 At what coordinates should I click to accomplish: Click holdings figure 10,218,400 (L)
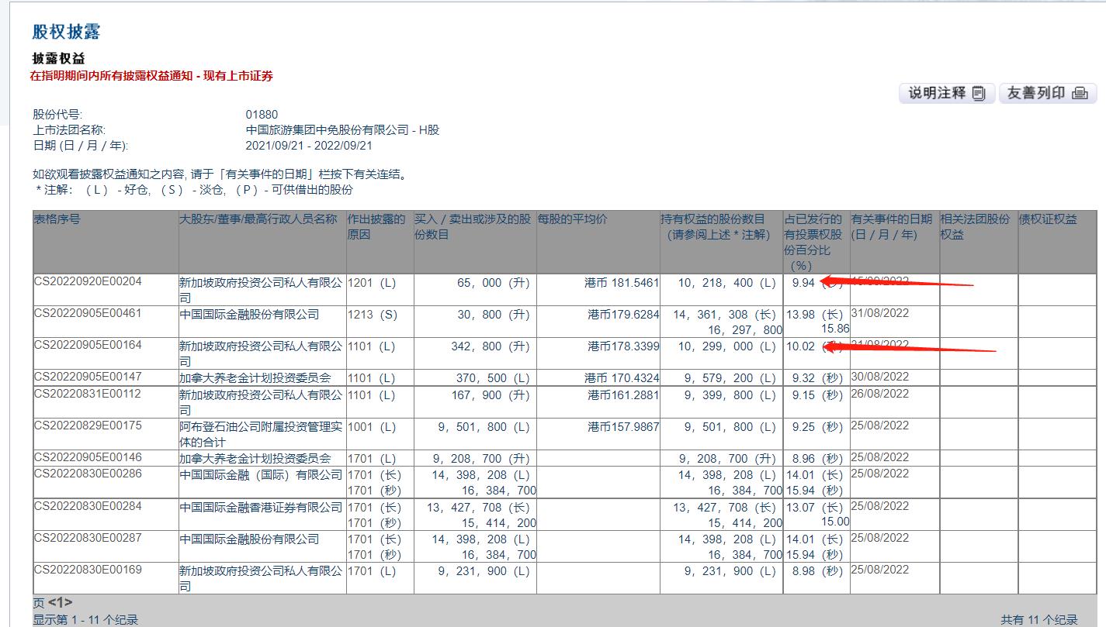[x=726, y=283]
